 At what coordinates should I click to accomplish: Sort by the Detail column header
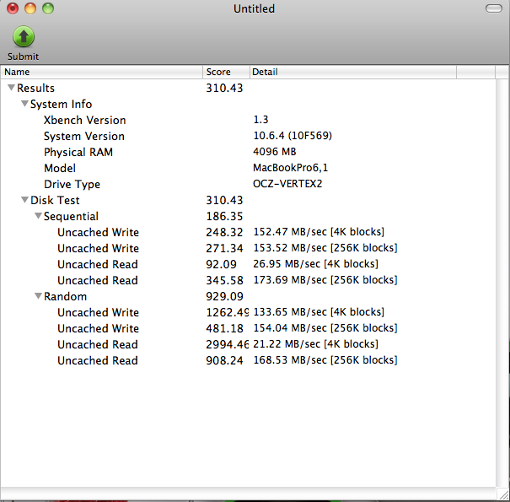(353, 72)
